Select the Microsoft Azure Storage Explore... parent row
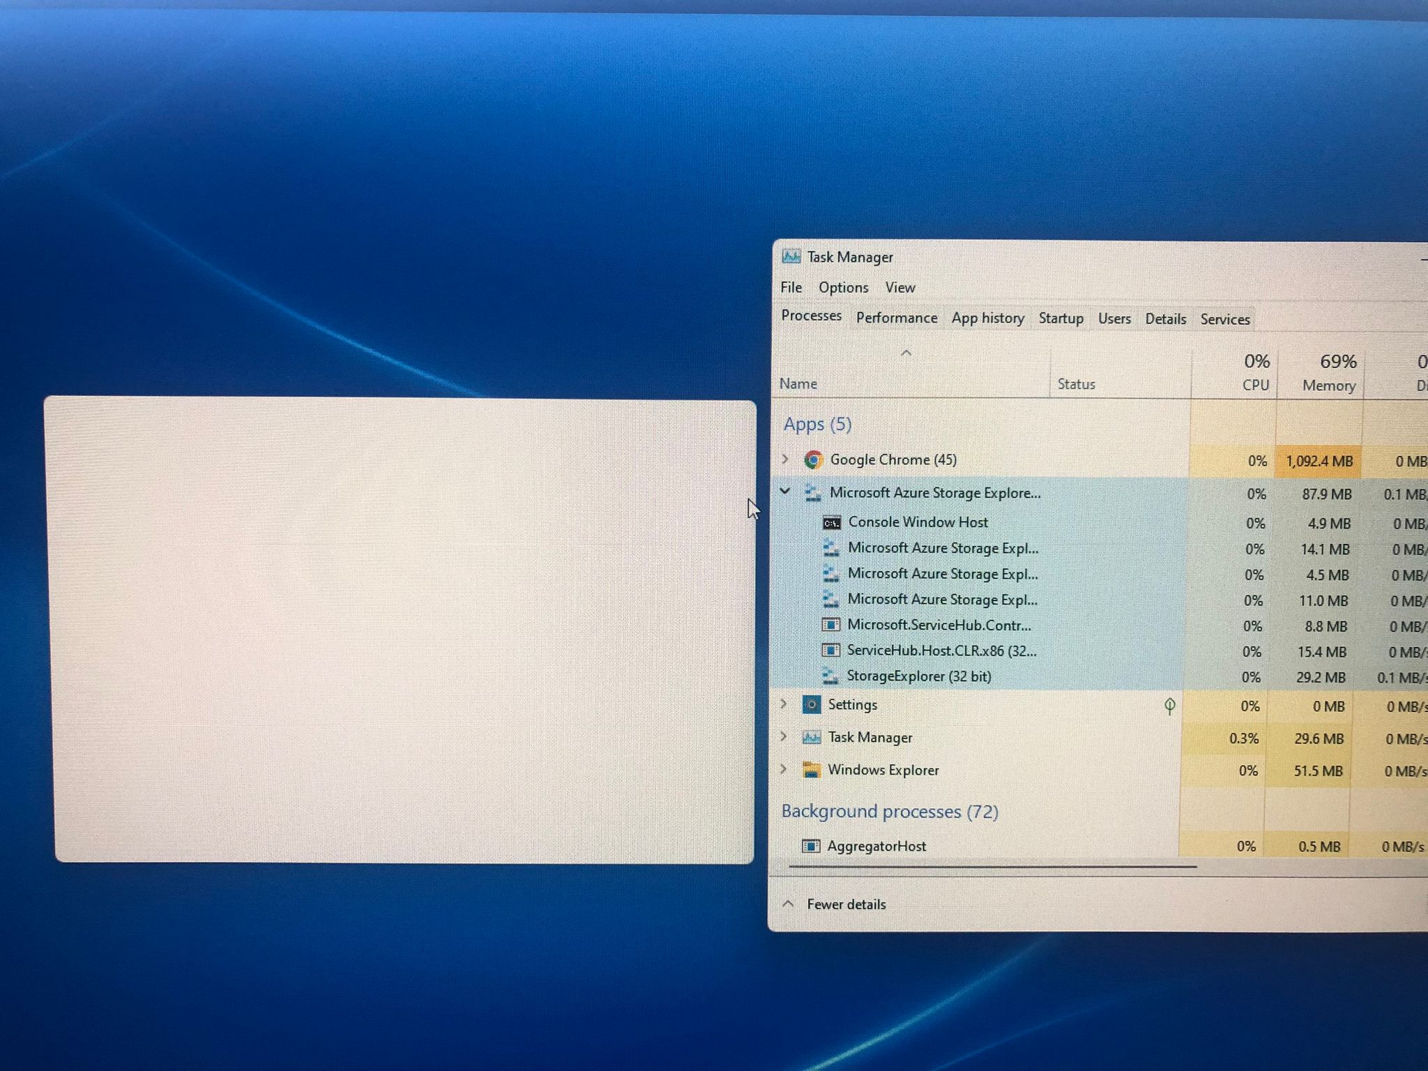 (x=1100, y=493)
